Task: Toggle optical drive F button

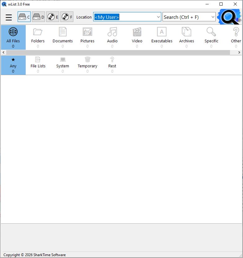Action: click(x=67, y=17)
